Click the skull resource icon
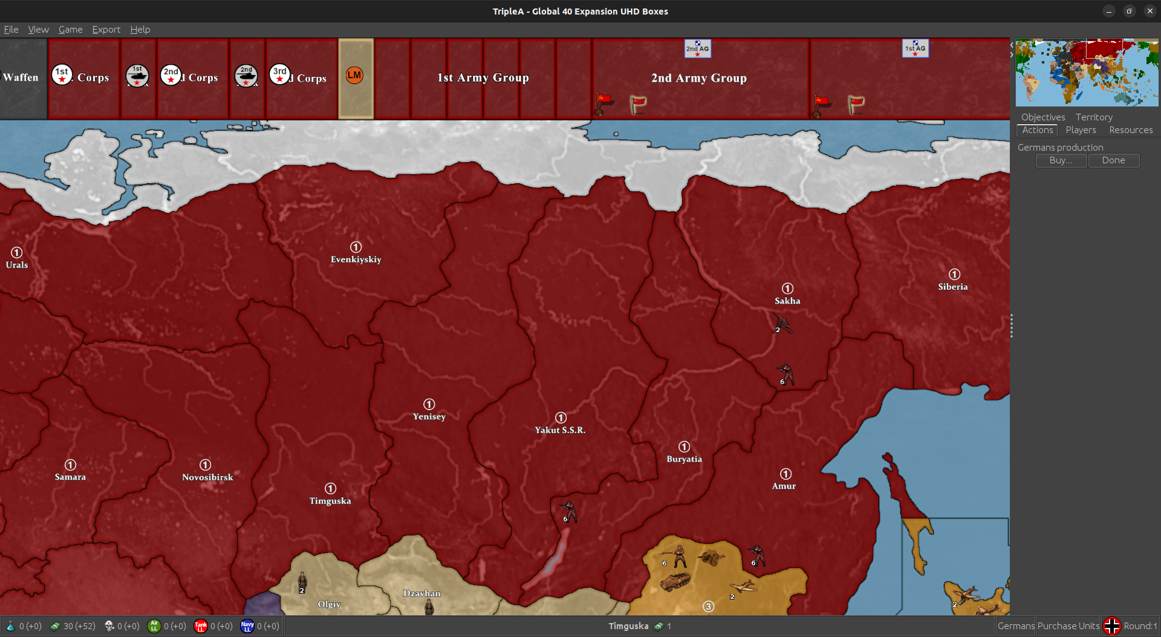This screenshot has width=1161, height=637. tap(109, 626)
